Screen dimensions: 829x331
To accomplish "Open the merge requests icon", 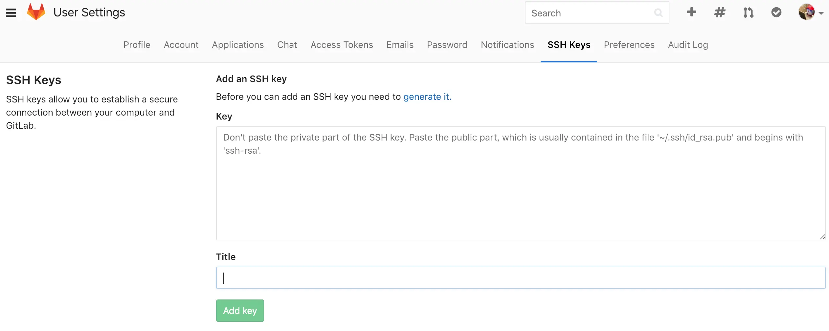I will [748, 12].
